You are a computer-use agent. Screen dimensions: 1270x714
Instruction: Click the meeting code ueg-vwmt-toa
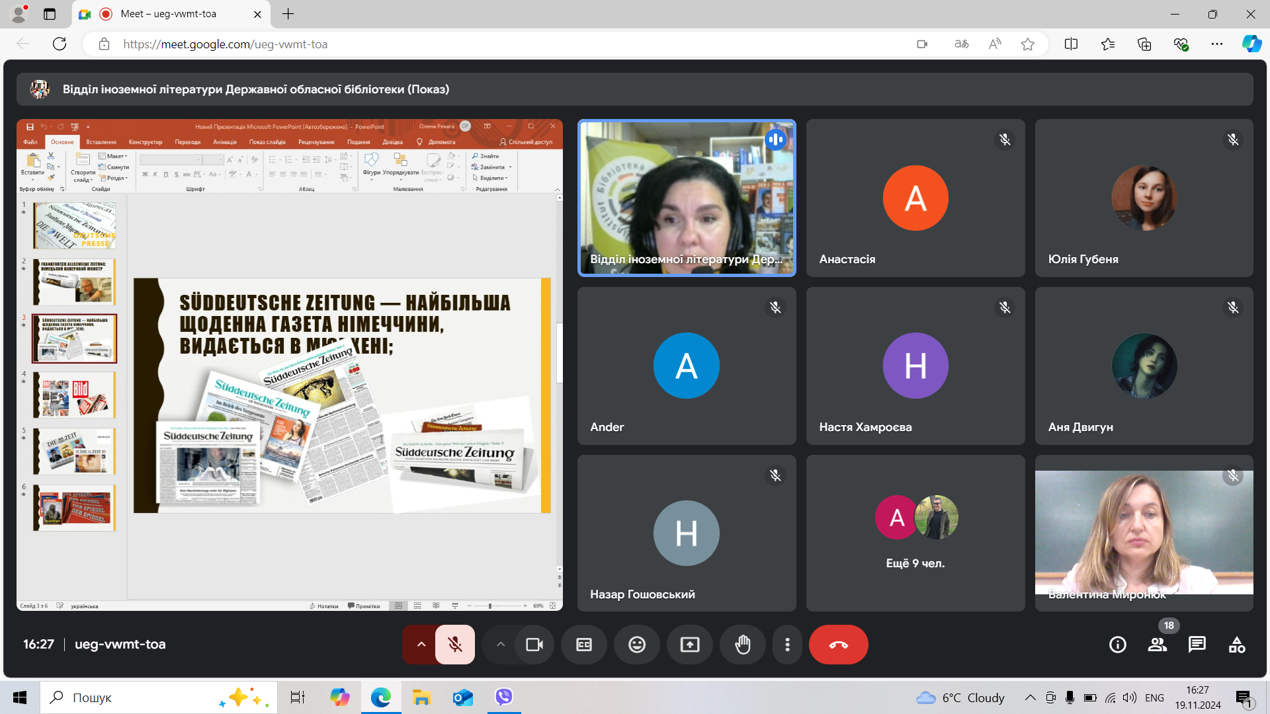[120, 644]
